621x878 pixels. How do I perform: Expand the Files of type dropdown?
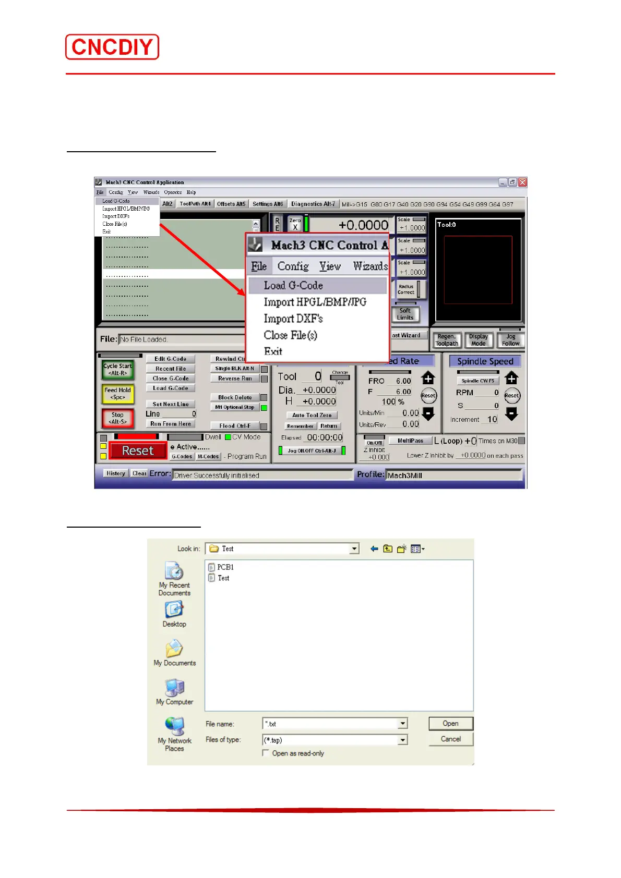click(402, 740)
